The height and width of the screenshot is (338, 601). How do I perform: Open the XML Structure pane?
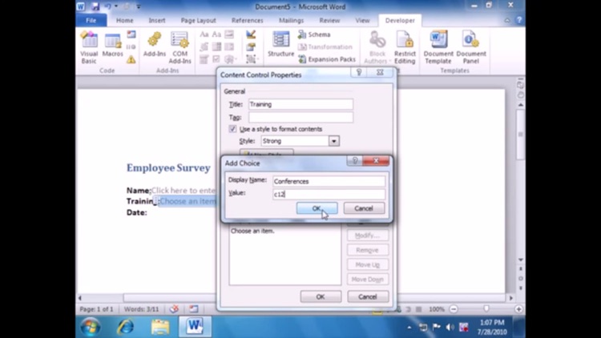pyautogui.click(x=280, y=45)
